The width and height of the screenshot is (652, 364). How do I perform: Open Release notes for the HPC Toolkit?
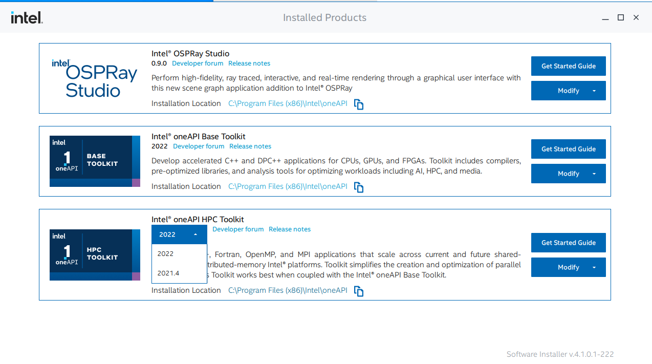tap(290, 229)
